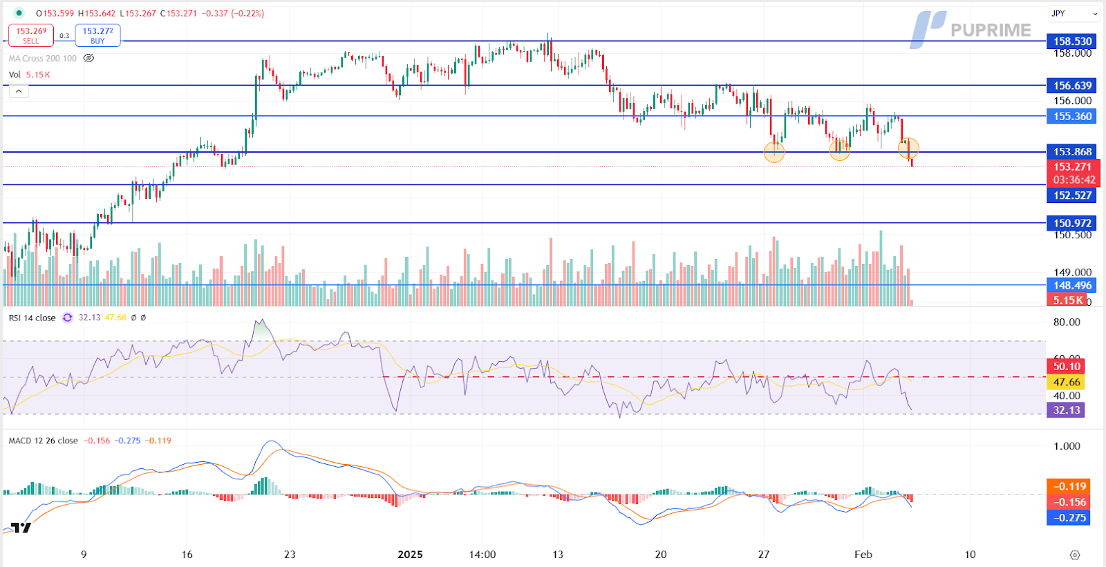Click the high price H153.642 value
The height and width of the screenshot is (567, 1106).
97,13
